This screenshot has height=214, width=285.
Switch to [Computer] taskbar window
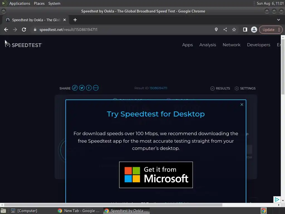coord(24,211)
